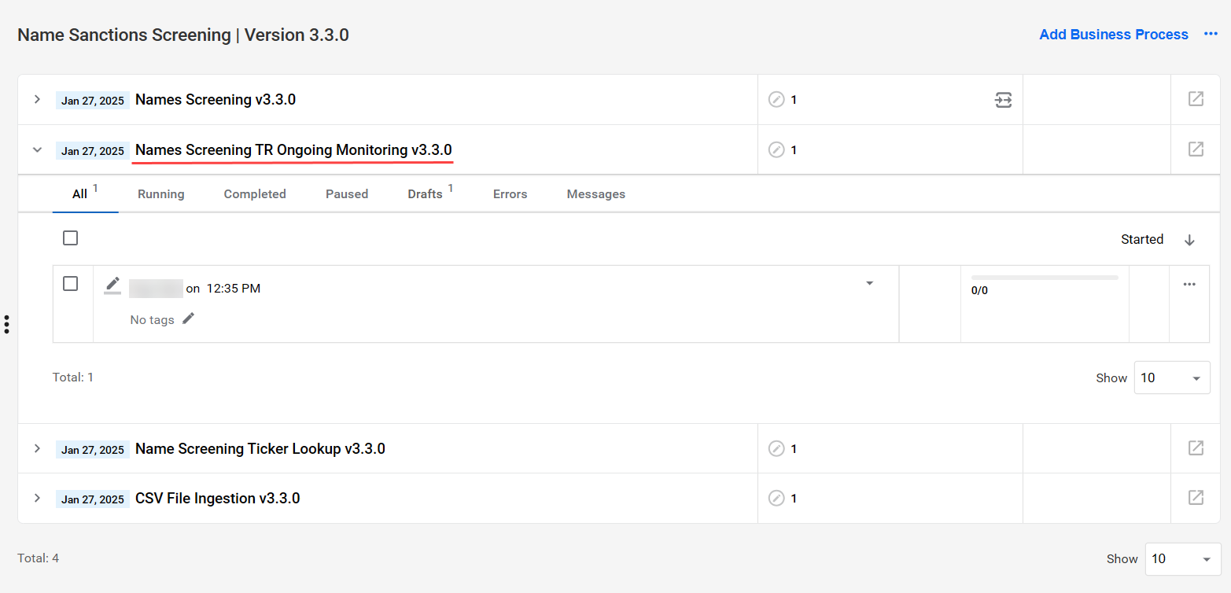This screenshot has width=1231, height=593.
Task: Switch to the Running tab
Action: pos(161,193)
